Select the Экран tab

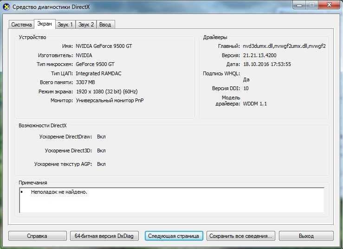[x=45, y=24]
